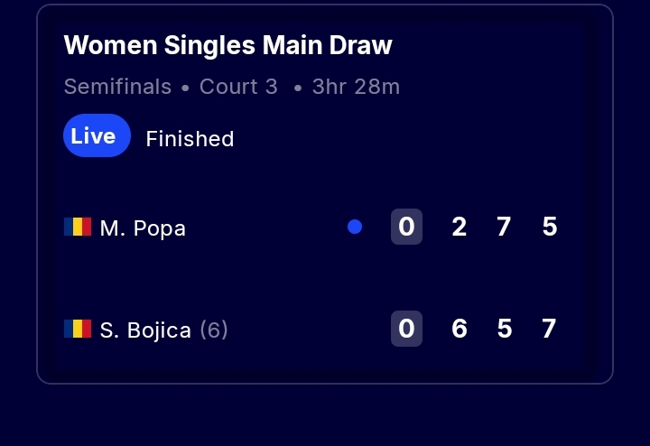Click S. Bojica's first set score 6
This screenshot has height=446, width=650.
[x=459, y=329]
